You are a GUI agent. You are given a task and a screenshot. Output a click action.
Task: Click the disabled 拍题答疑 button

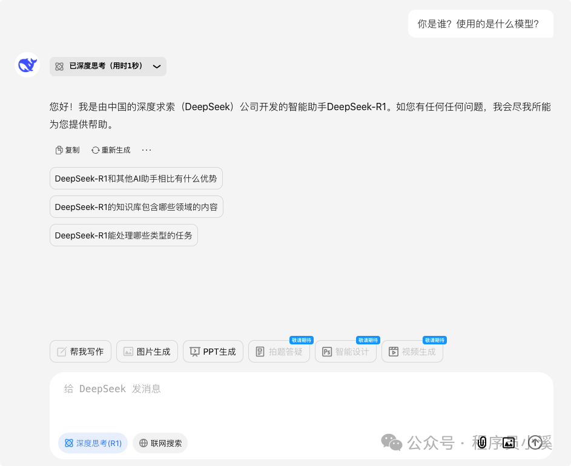click(279, 352)
